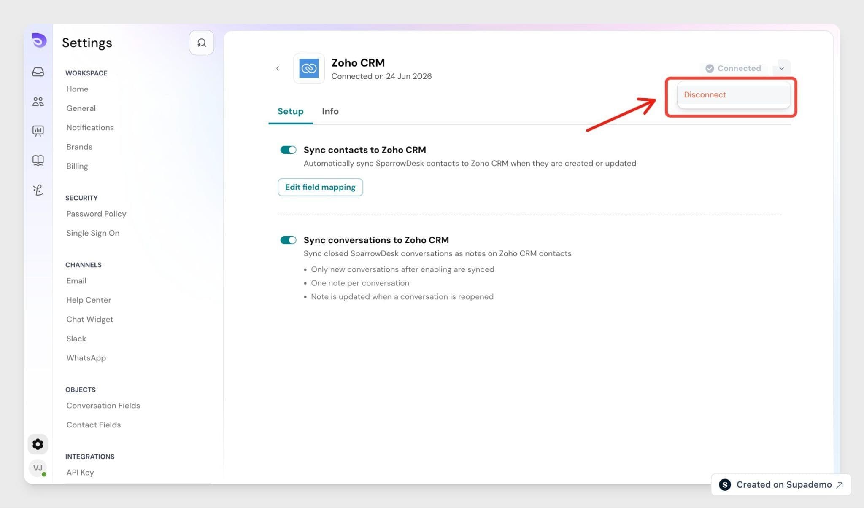Collapse the Connected dropdown chevron

(781, 68)
